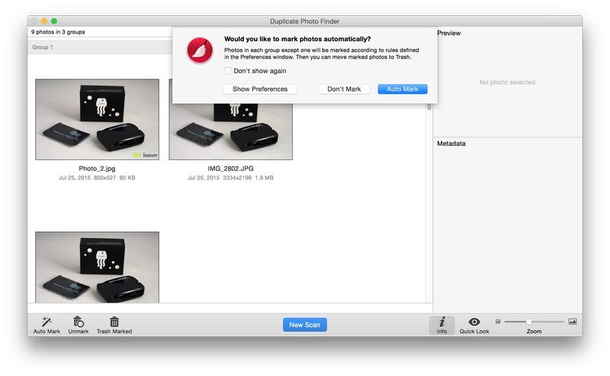Start a New Scan
610x376 pixels.
click(x=304, y=325)
